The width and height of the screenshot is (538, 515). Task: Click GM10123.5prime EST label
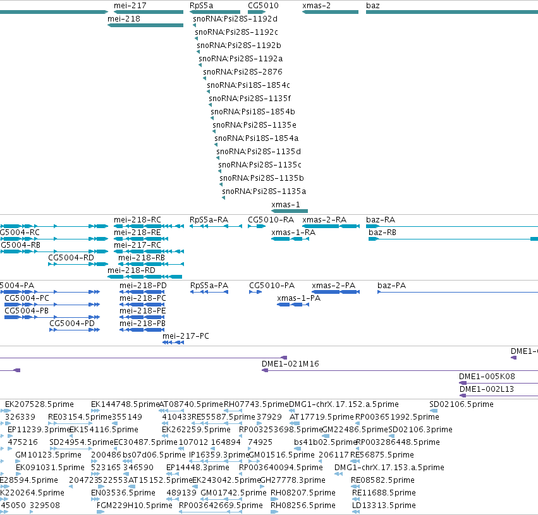click(x=49, y=455)
